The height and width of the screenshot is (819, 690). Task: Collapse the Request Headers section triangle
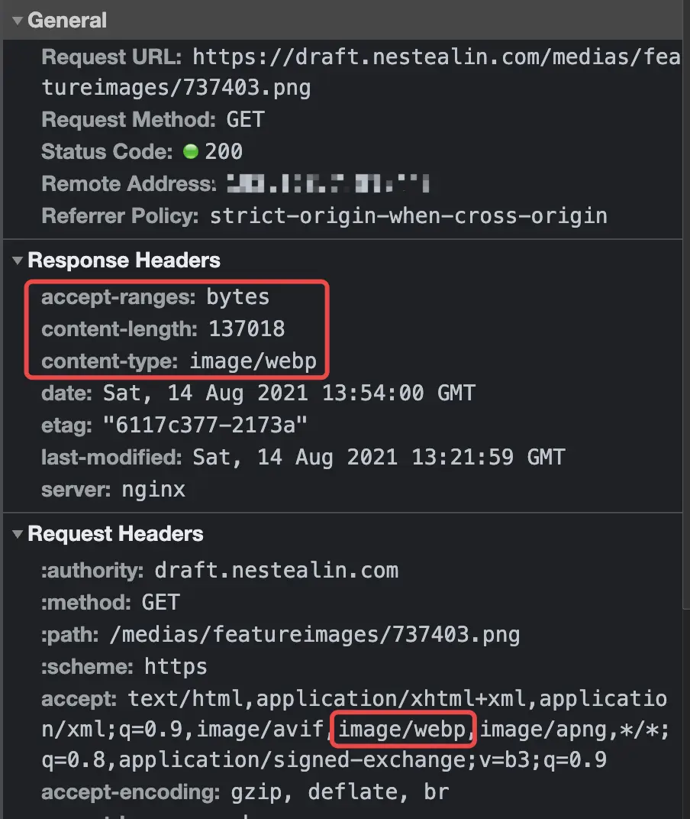coord(18,534)
